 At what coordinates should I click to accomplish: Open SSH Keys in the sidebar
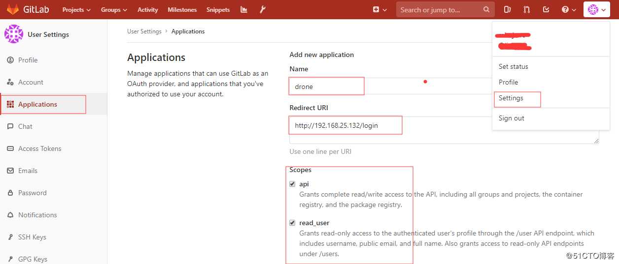[x=32, y=237]
